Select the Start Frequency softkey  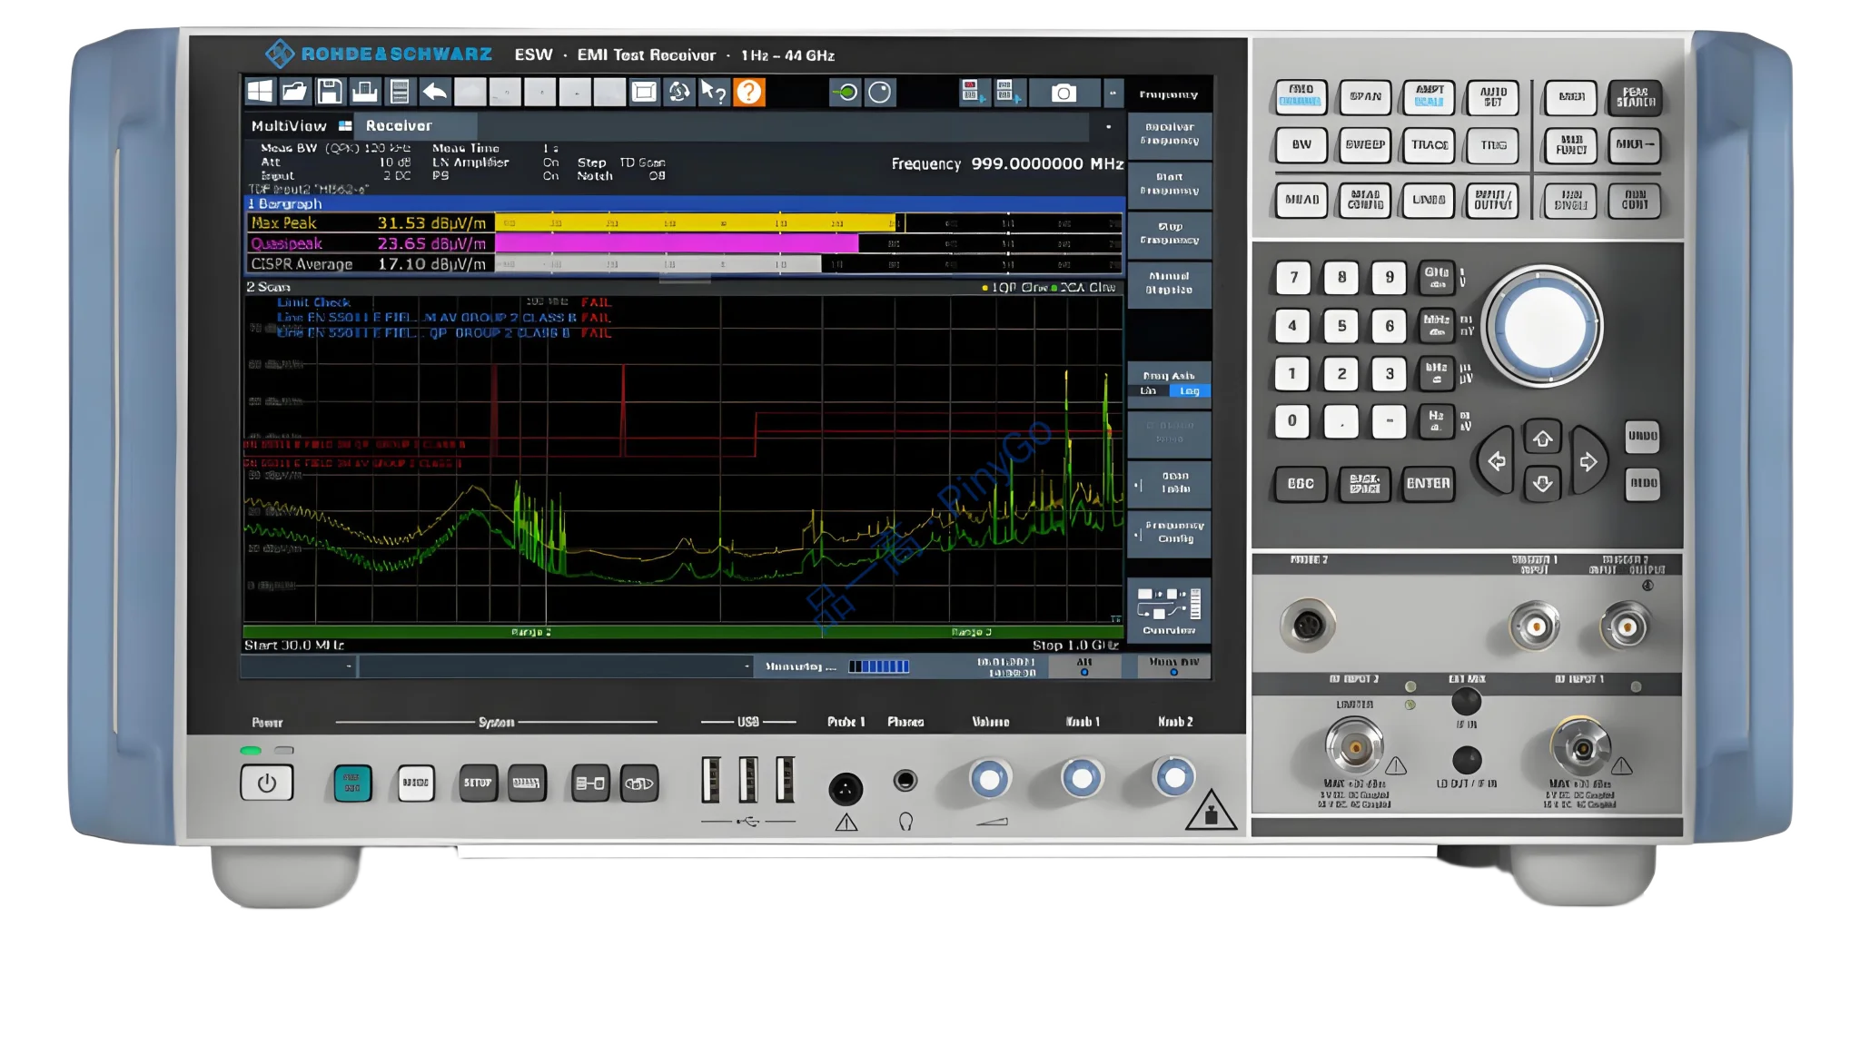(x=1169, y=184)
